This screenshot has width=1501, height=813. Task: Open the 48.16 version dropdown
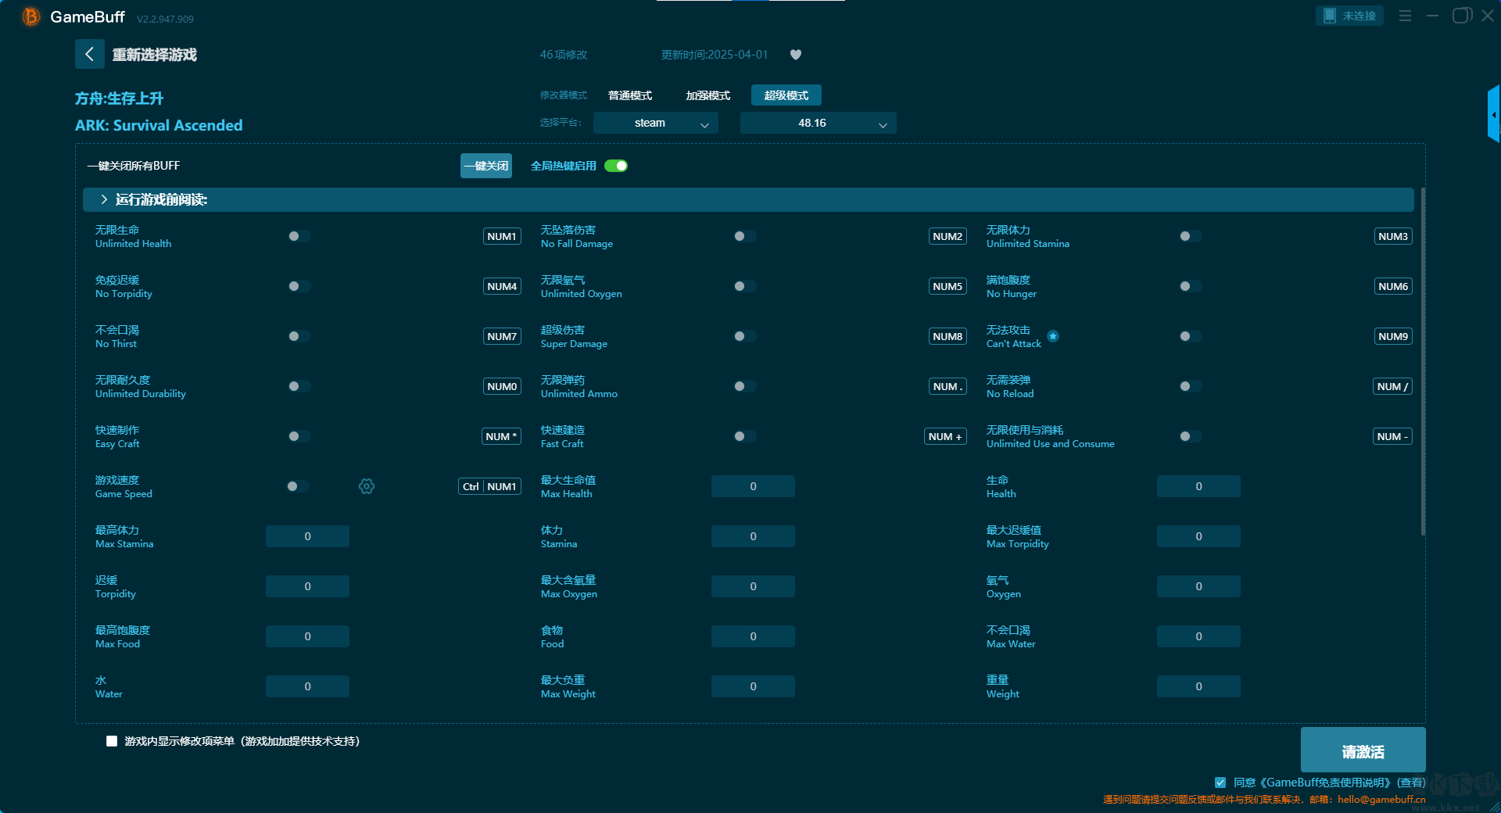[x=818, y=123]
